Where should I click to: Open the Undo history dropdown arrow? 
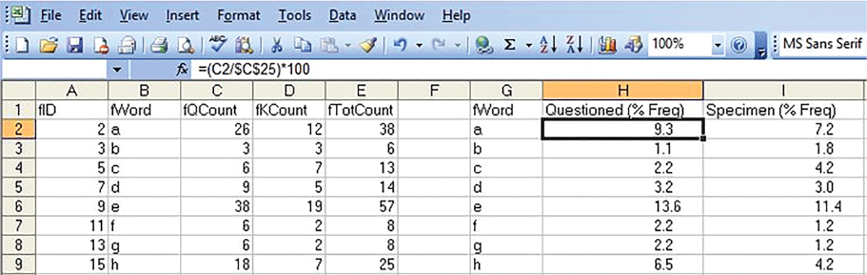[x=419, y=45]
